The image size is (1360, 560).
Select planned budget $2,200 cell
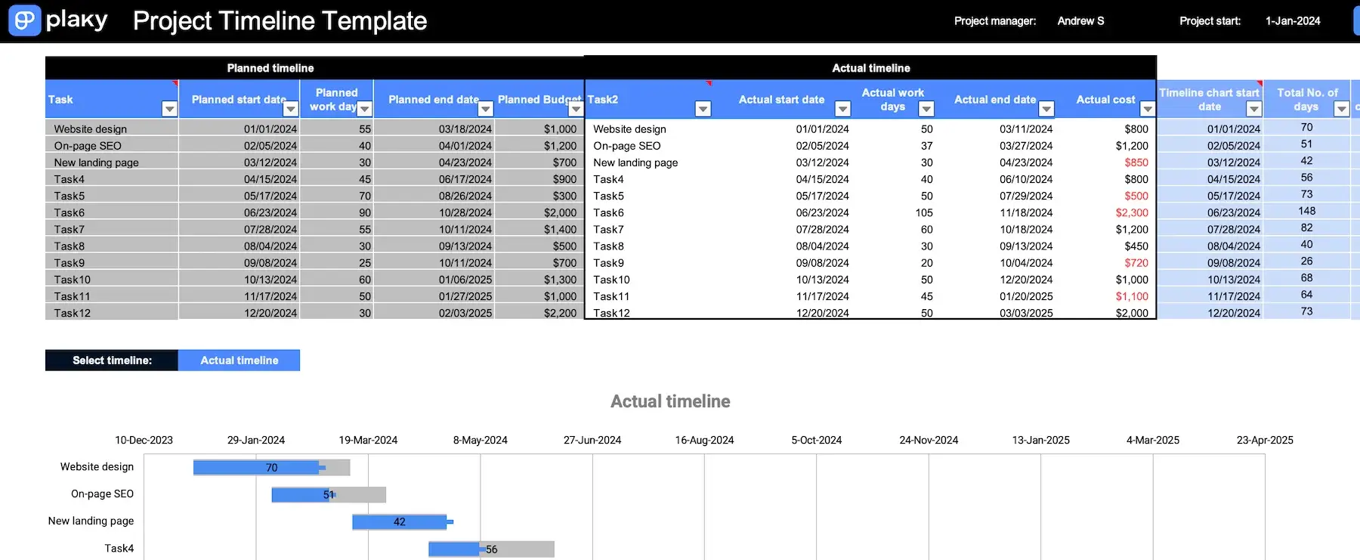pyautogui.click(x=539, y=313)
